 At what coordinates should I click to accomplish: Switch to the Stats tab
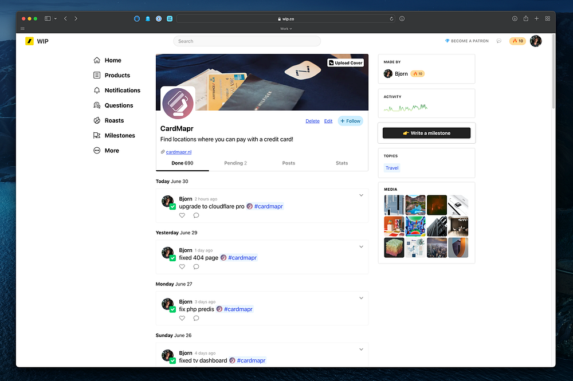pyautogui.click(x=342, y=163)
